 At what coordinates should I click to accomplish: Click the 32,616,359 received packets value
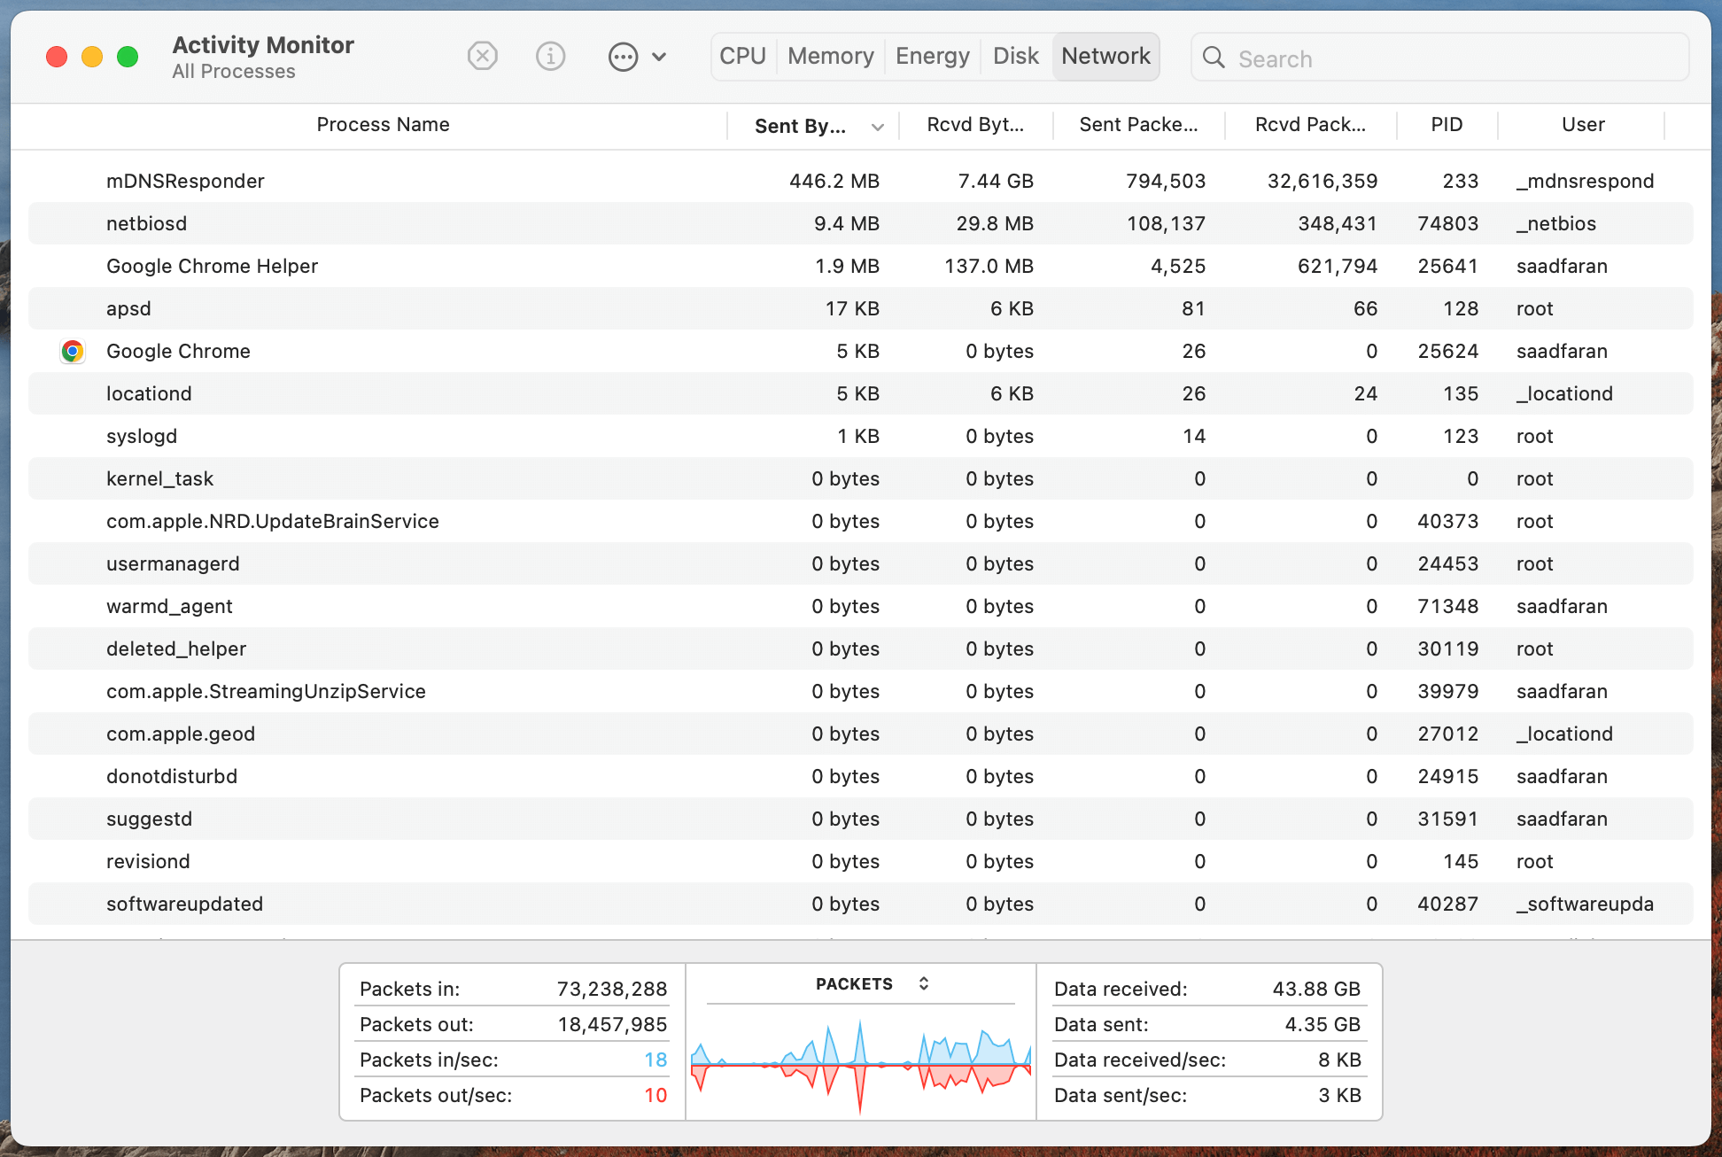click(x=1323, y=181)
